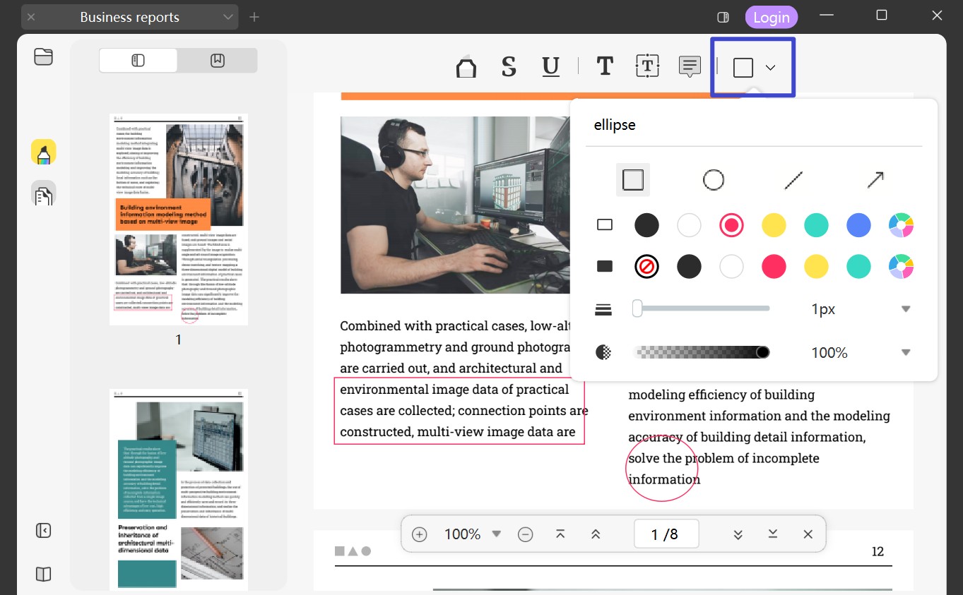Select the no-fill option
The height and width of the screenshot is (595, 963).
(x=646, y=267)
